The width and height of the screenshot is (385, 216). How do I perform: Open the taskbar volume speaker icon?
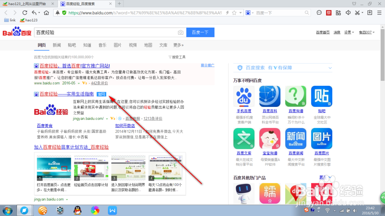pyautogui.click(x=355, y=211)
